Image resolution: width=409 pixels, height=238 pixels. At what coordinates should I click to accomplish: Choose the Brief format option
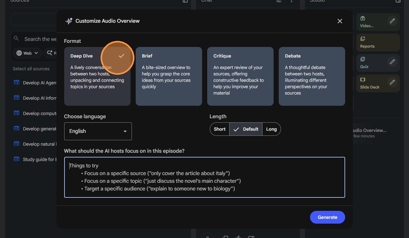coord(169,76)
